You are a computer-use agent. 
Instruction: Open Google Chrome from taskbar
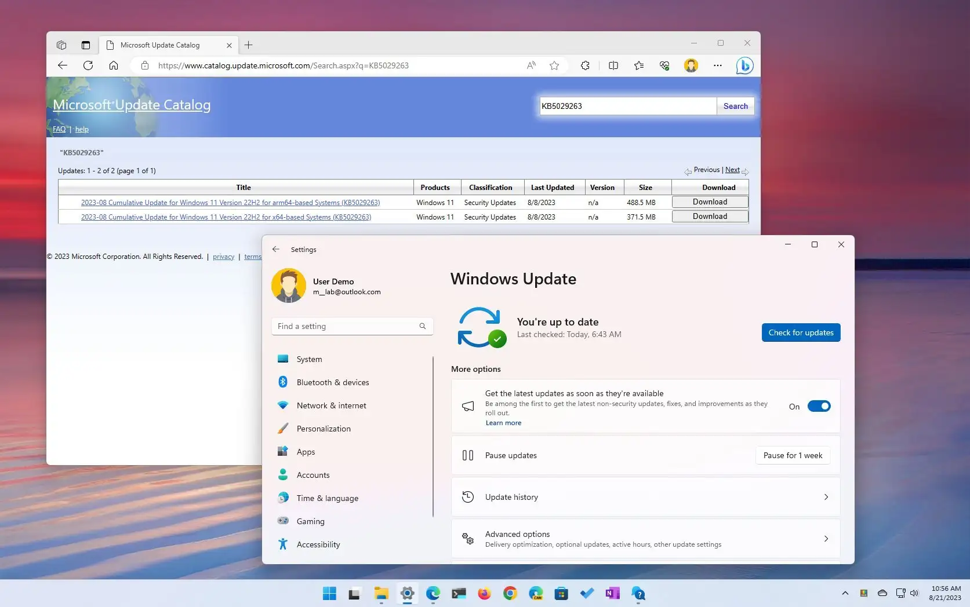pyautogui.click(x=510, y=593)
